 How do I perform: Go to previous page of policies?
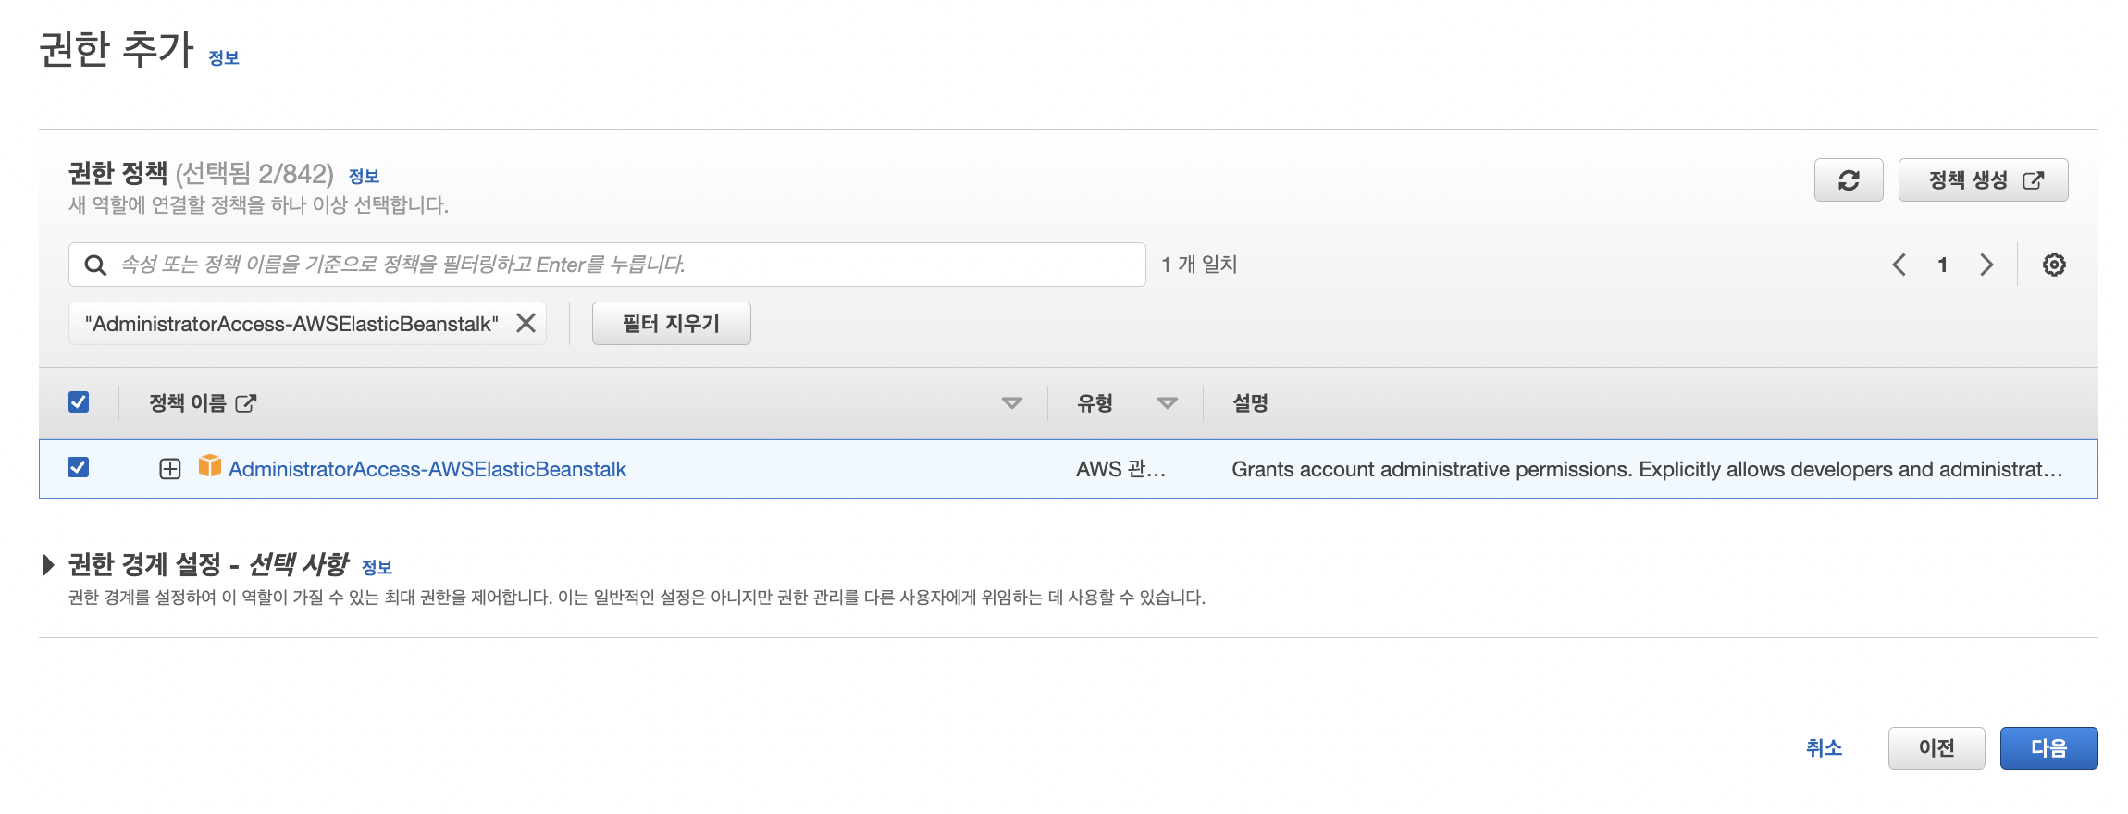[1899, 265]
